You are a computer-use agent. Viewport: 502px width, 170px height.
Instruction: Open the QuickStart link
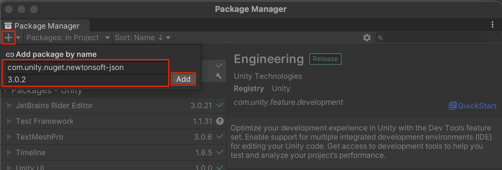[472, 106]
